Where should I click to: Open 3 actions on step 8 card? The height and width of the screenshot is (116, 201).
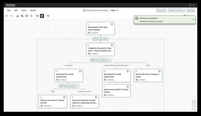click(141, 80)
